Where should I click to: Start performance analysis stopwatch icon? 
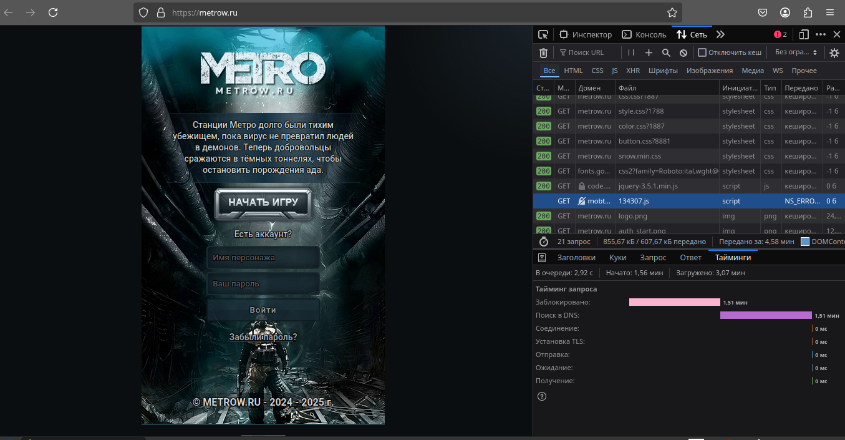(543, 242)
